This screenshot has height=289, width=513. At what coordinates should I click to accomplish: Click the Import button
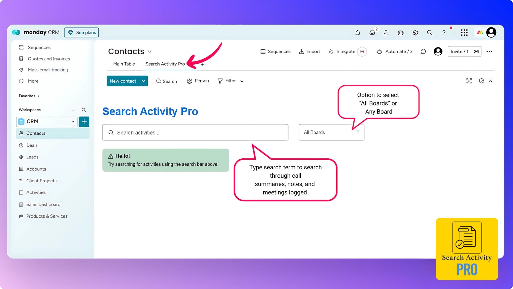(309, 51)
